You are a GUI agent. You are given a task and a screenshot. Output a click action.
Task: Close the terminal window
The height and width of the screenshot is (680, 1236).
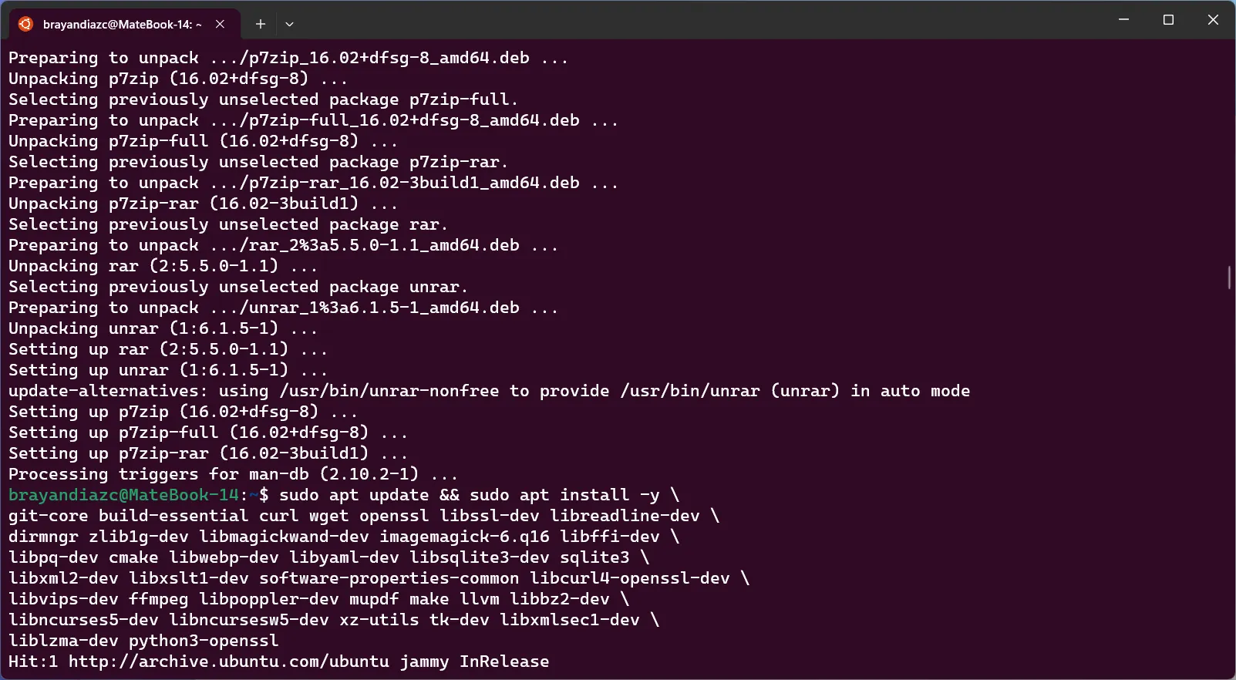pos(1213,20)
